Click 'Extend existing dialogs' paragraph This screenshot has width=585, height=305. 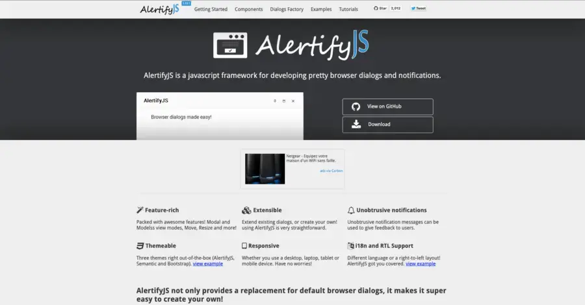pos(289,225)
